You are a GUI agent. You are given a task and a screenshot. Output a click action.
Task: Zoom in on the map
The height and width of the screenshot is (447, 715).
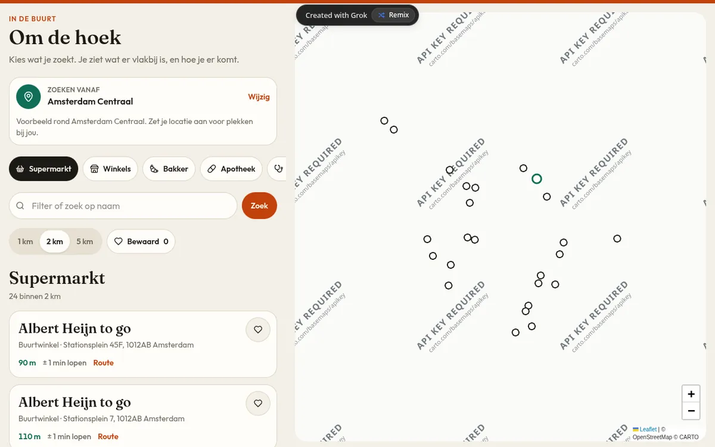[x=691, y=394]
